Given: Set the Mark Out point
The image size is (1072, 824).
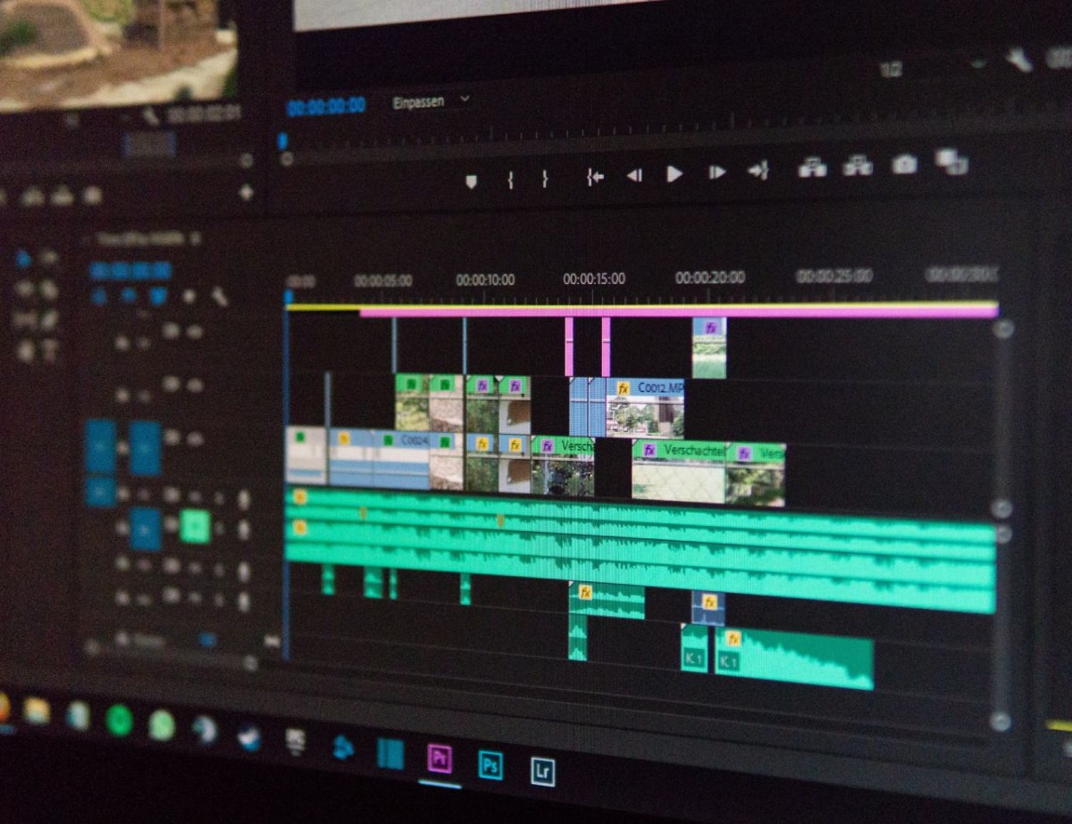Looking at the screenshot, I should coord(544,179).
